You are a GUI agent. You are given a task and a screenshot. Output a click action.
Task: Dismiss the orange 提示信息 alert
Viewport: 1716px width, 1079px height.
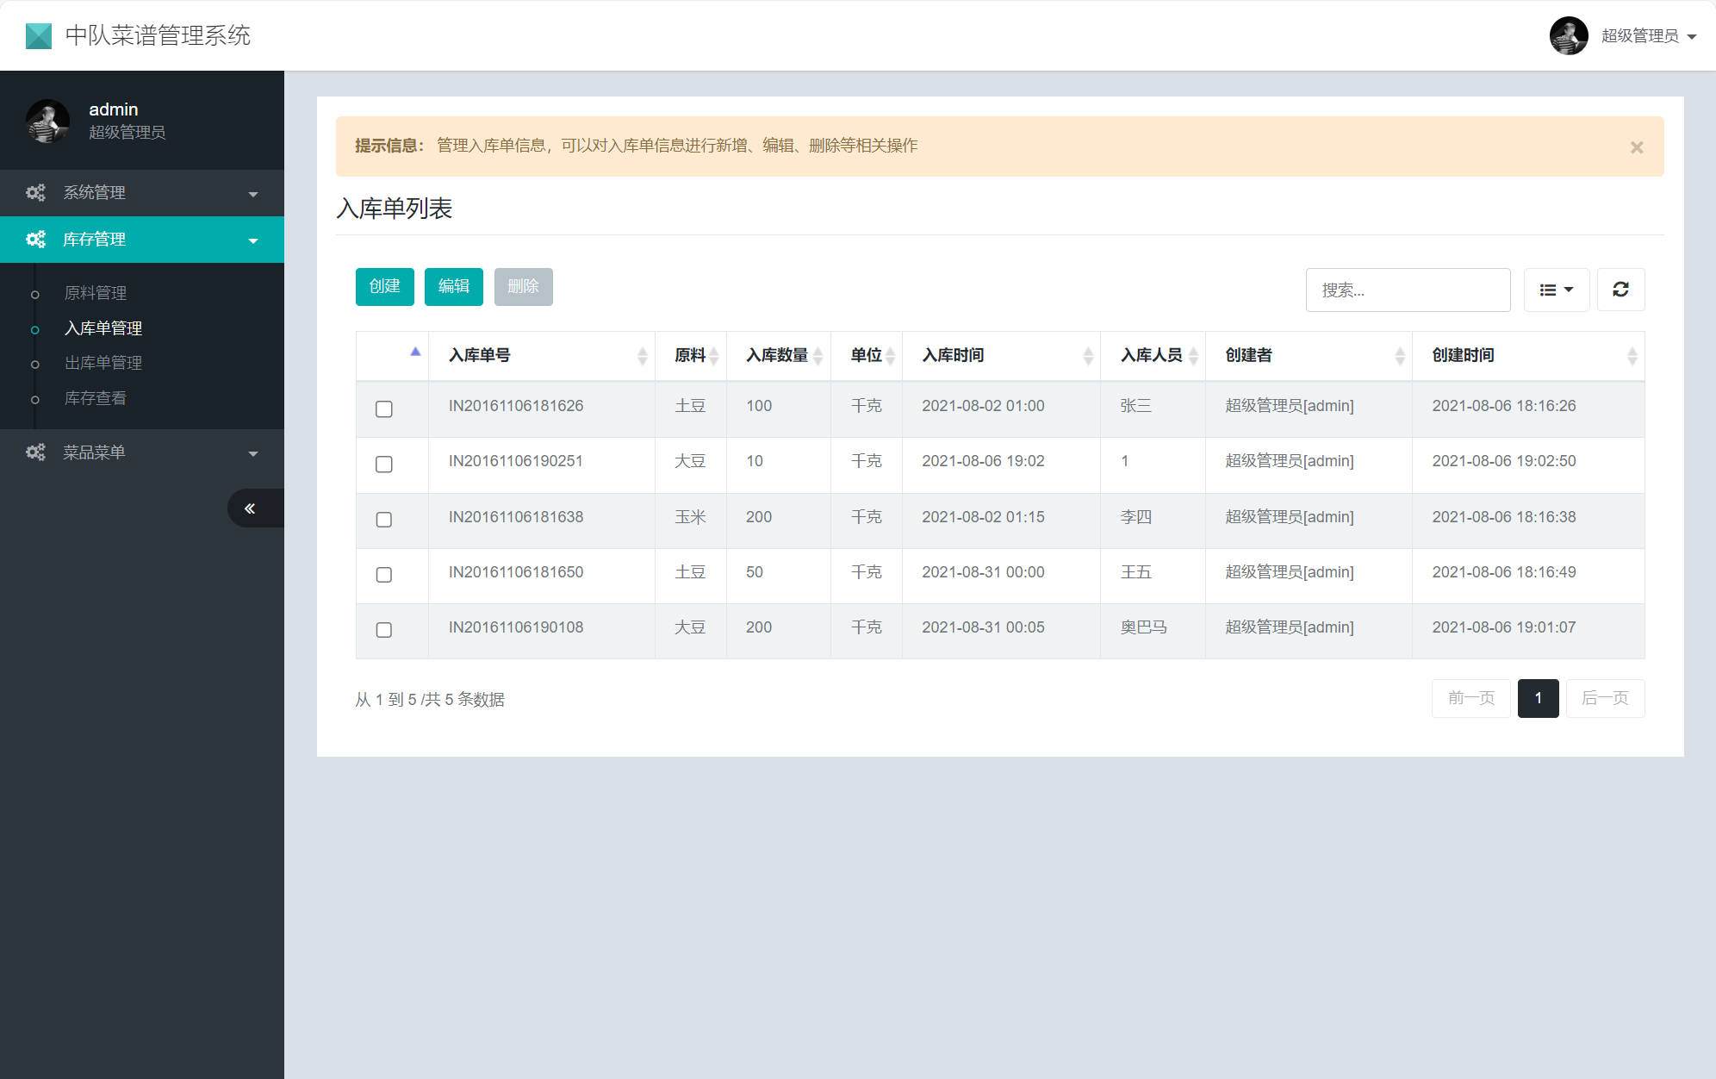click(x=1636, y=147)
